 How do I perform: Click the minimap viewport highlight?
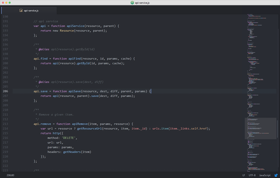(260, 128)
